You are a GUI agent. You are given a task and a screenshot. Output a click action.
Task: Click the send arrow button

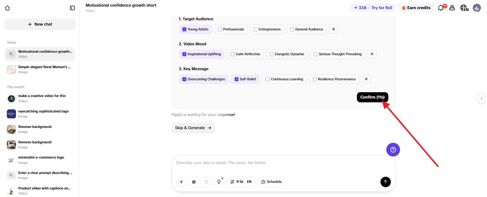click(x=385, y=182)
